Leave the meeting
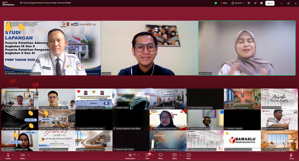 292,156
